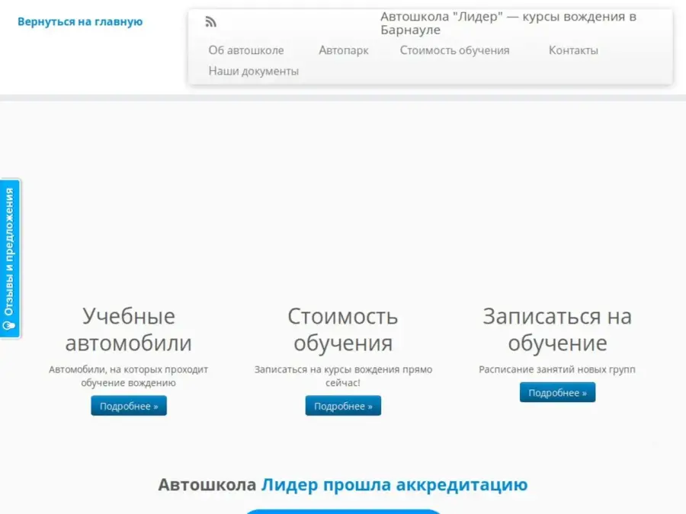This screenshot has height=514, width=686.
Task: Click the blue button below the accreditation heading
Action: (x=343, y=511)
